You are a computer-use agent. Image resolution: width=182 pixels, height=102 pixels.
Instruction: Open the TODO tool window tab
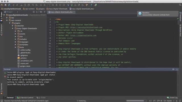click(41, 97)
